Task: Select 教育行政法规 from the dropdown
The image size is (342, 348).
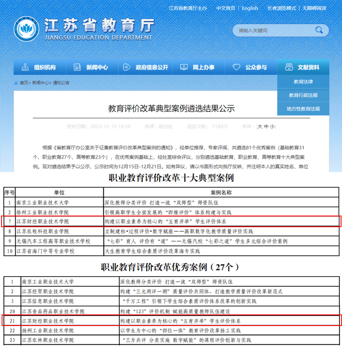Action: tap(303, 95)
